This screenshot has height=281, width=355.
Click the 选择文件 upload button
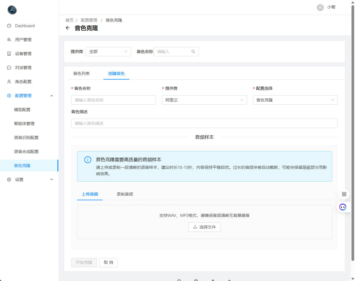coord(204,227)
